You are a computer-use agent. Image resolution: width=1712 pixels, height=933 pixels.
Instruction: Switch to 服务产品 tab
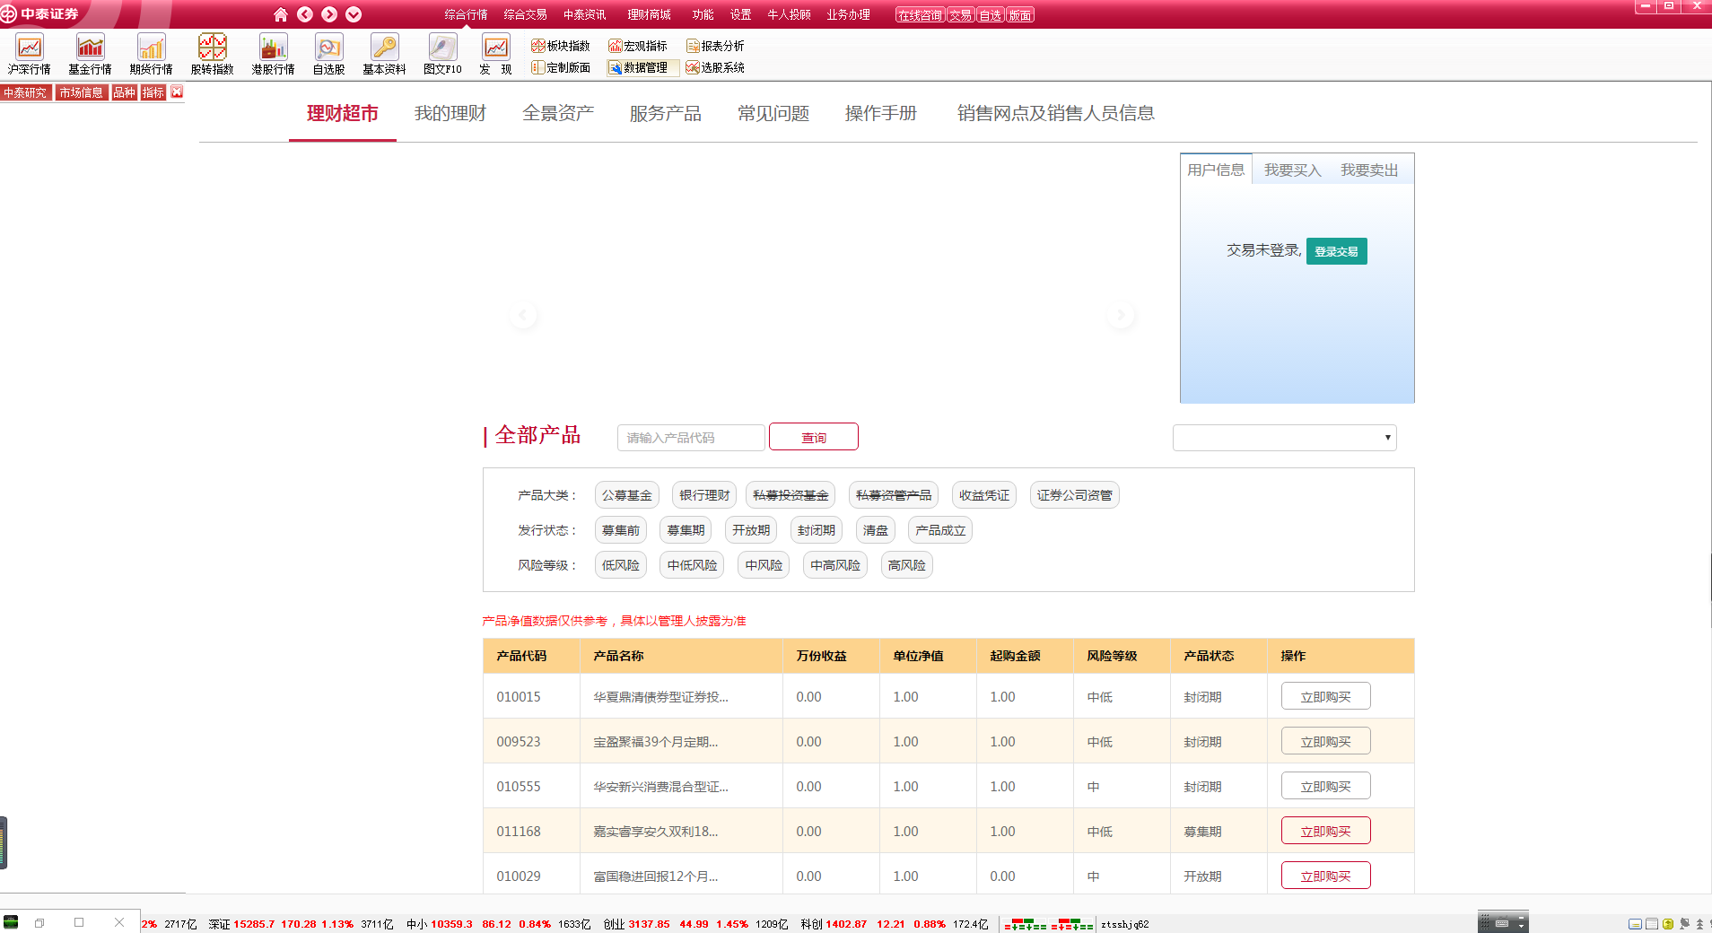[666, 113]
